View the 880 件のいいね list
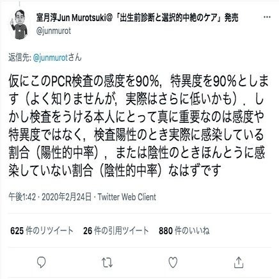This screenshot has width=279, height=279. point(184,231)
